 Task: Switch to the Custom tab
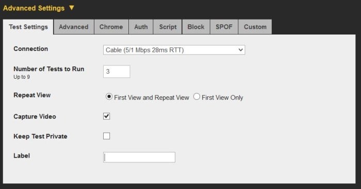pos(255,27)
